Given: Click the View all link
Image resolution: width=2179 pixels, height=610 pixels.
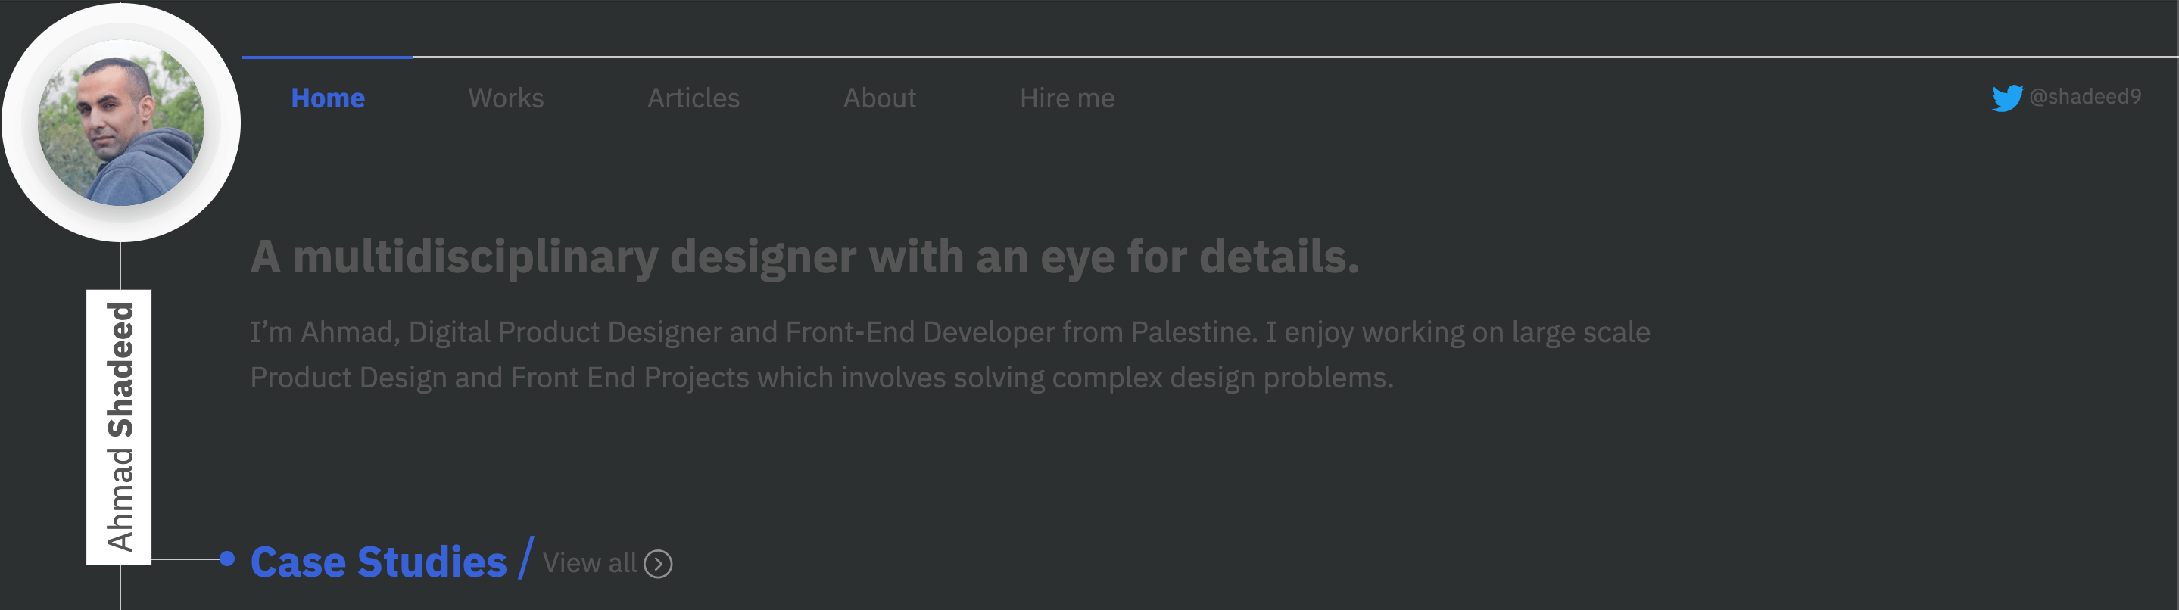Looking at the screenshot, I should pyautogui.click(x=590, y=564).
